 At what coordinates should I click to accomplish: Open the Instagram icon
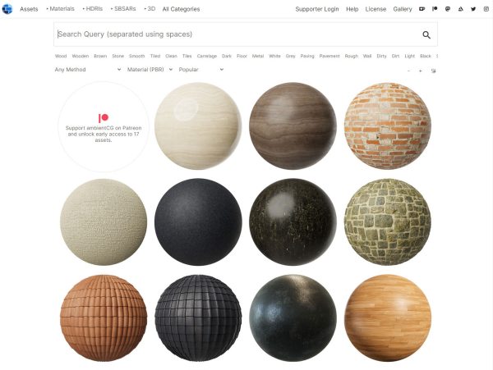(x=486, y=9)
